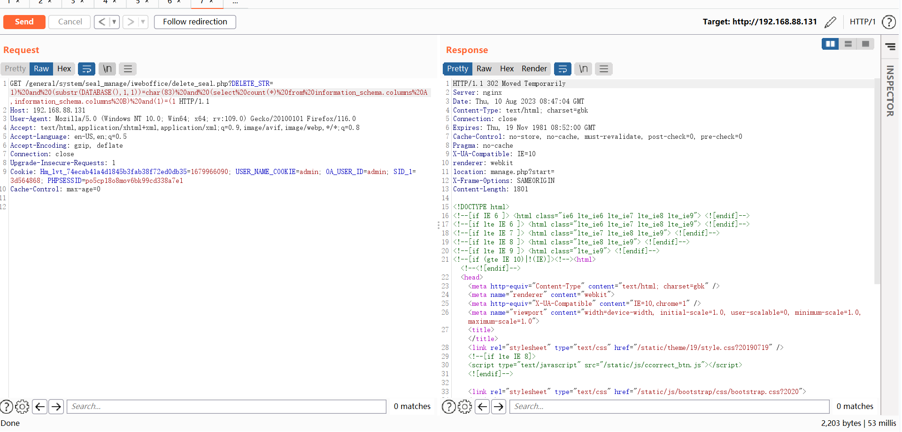
Task: Switch Response view to Raw tab
Action: coord(484,69)
